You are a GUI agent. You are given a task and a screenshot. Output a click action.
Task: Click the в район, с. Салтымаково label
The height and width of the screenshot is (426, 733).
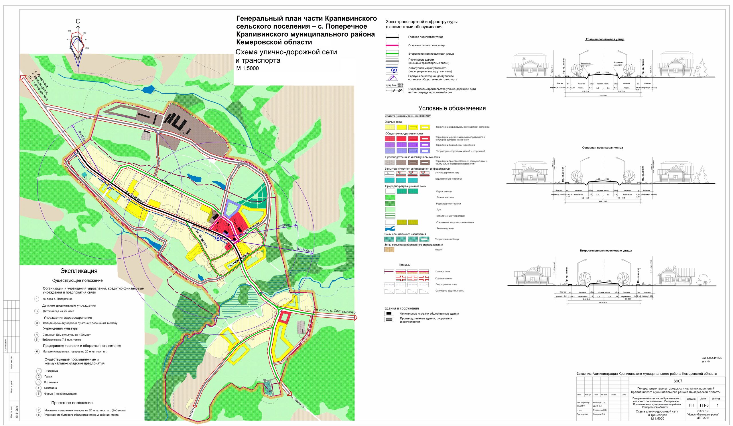pos(336,312)
